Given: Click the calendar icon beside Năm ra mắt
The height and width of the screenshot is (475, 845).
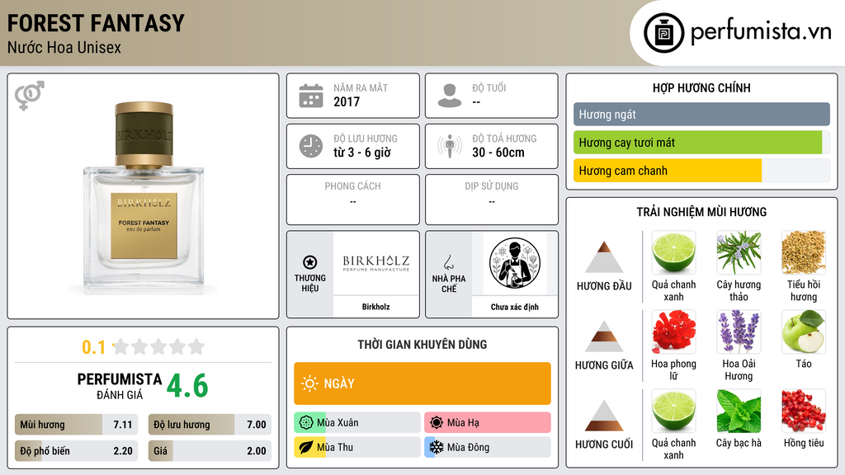Looking at the screenshot, I should click(311, 96).
